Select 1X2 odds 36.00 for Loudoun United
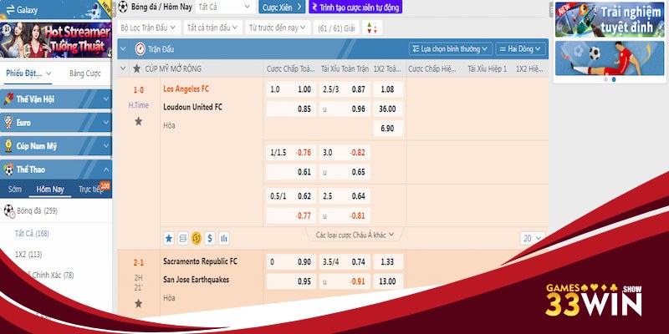Image resolution: width=669 pixels, height=334 pixels. pyautogui.click(x=388, y=109)
